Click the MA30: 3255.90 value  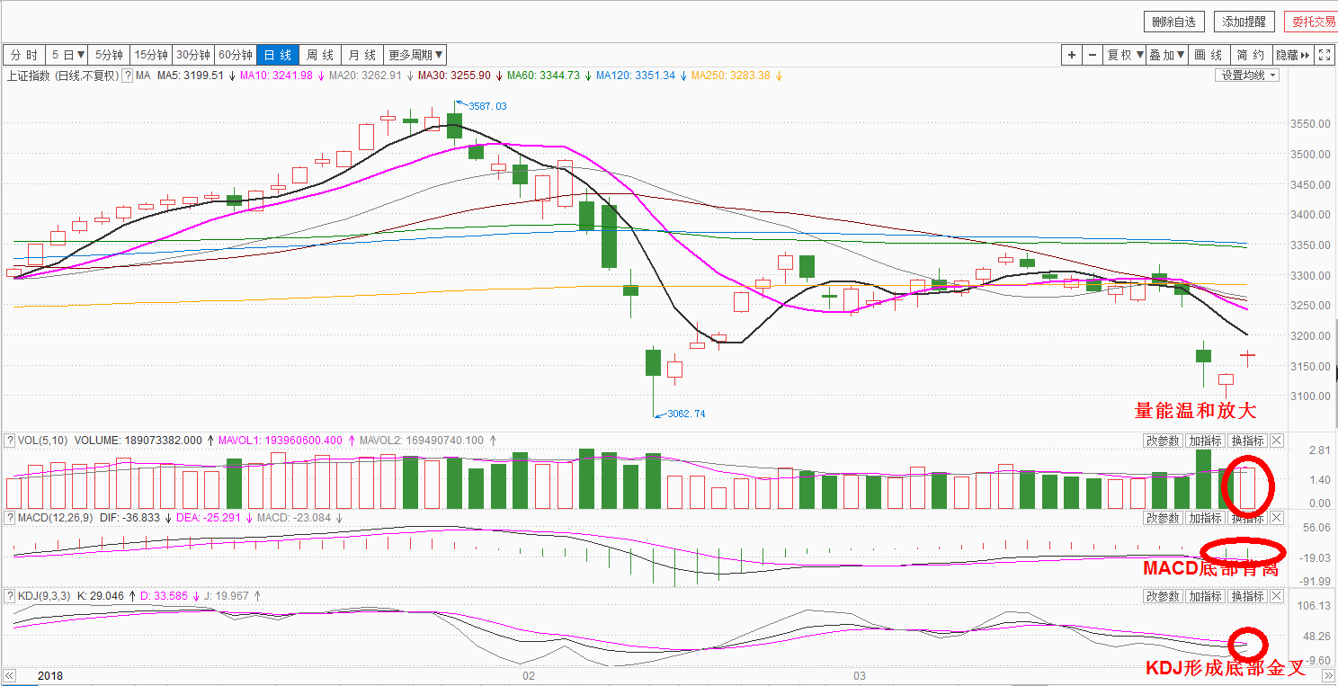pos(454,76)
